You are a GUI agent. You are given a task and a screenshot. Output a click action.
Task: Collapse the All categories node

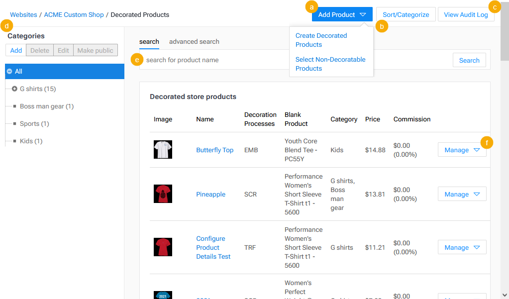(9, 71)
